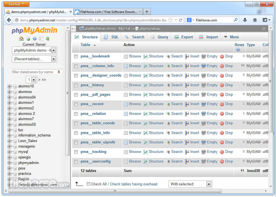Reload the page with Firefox refresh icon
This screenshot has width=276, height=197.
pos(181,20)
